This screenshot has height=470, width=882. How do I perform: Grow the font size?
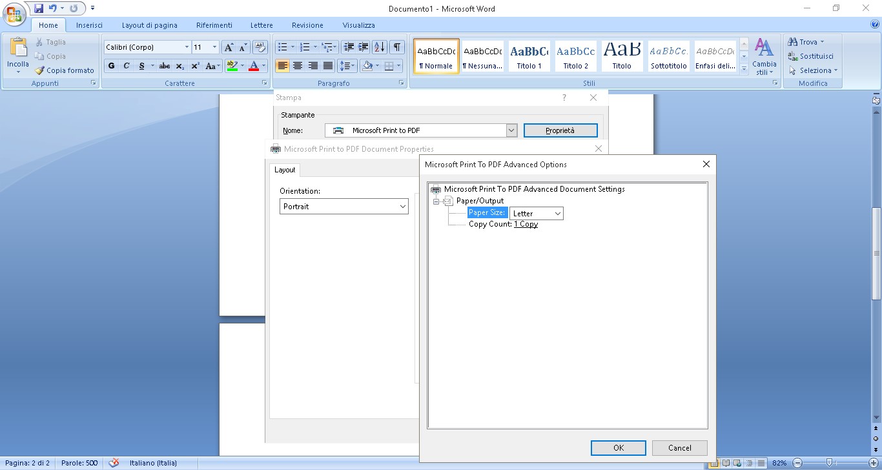(x=229, y=47)
